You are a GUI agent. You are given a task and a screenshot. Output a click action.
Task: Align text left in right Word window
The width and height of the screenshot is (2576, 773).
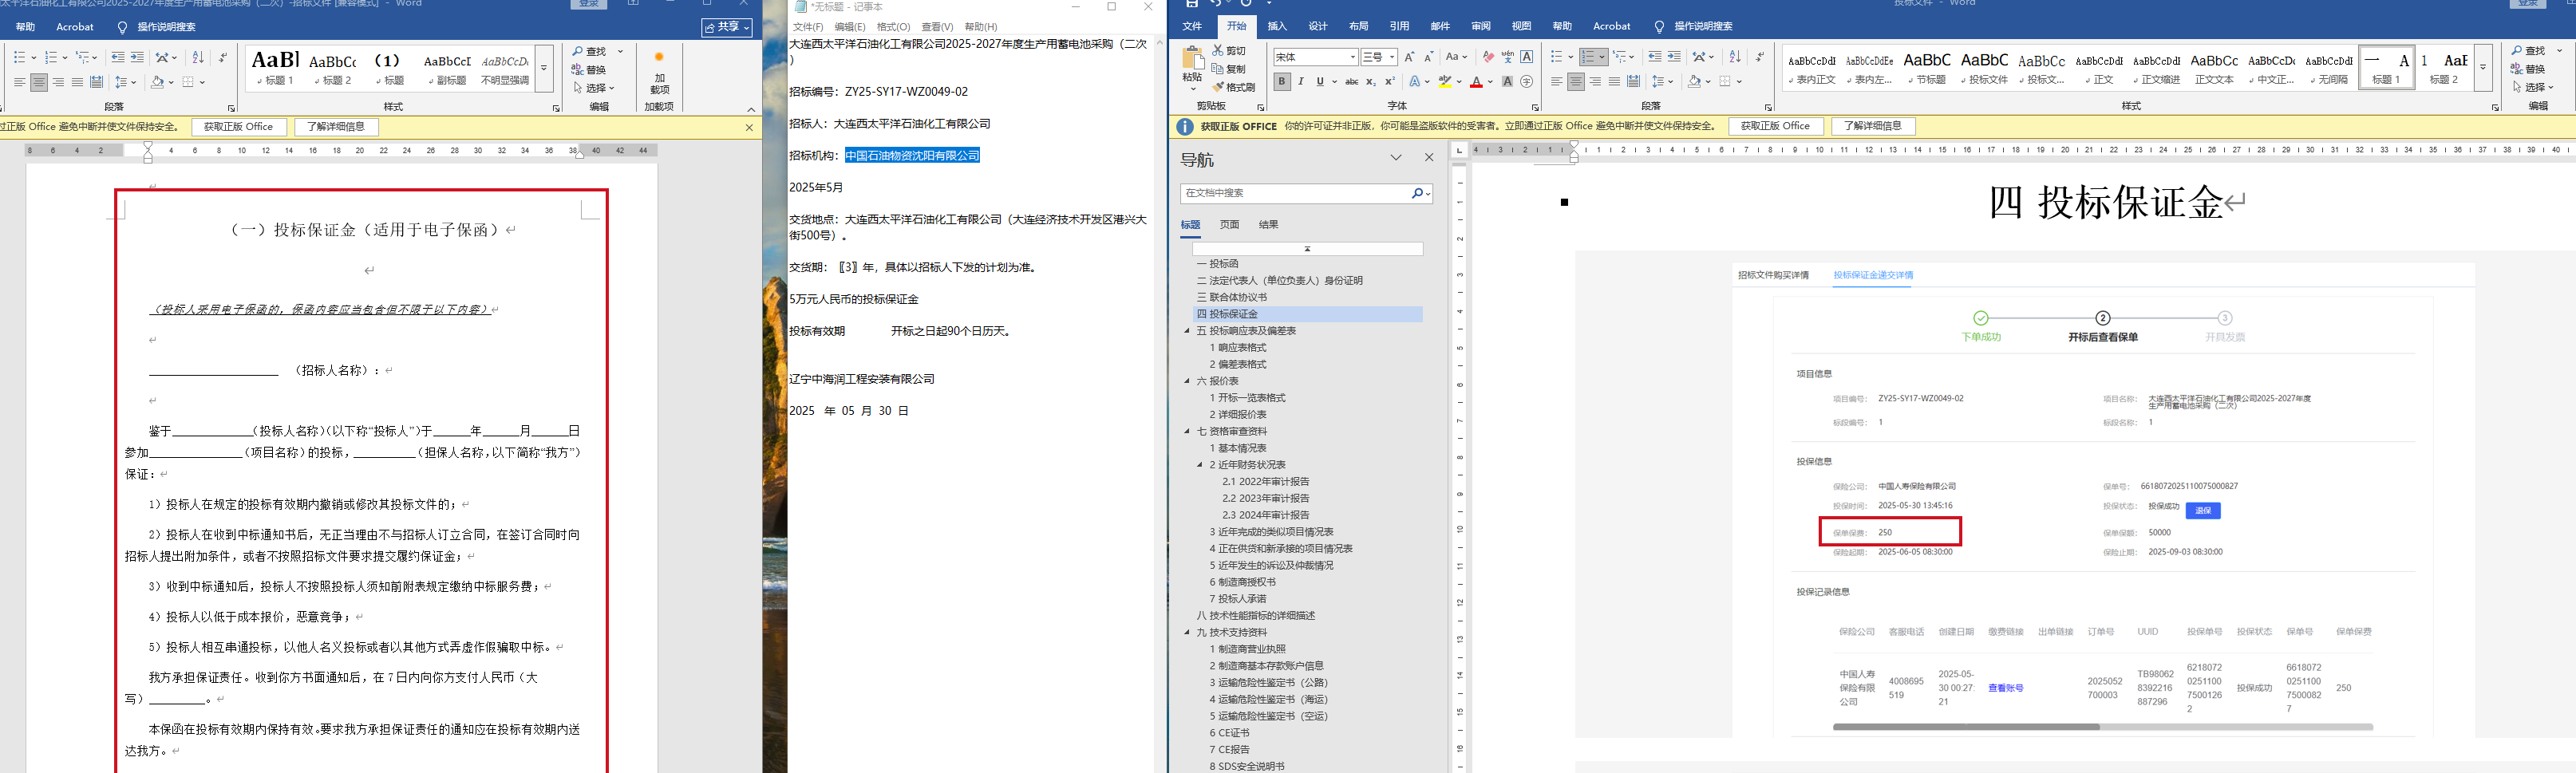1556,82
